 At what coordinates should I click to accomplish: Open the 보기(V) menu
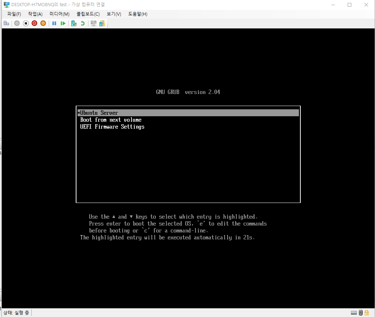click(114, 14)
